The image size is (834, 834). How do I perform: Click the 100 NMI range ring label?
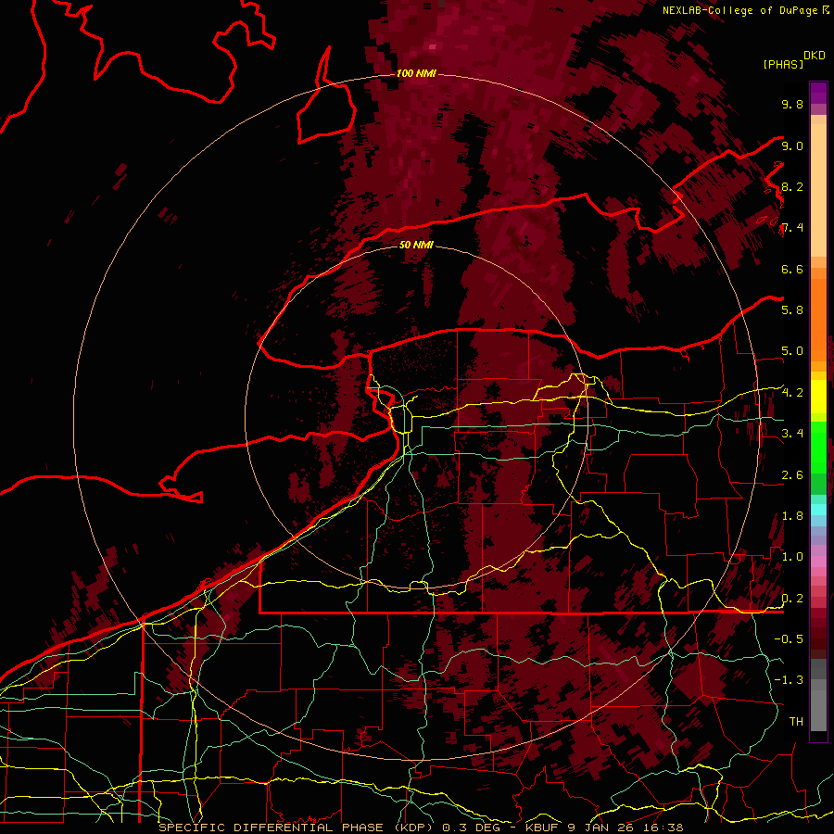416,73
